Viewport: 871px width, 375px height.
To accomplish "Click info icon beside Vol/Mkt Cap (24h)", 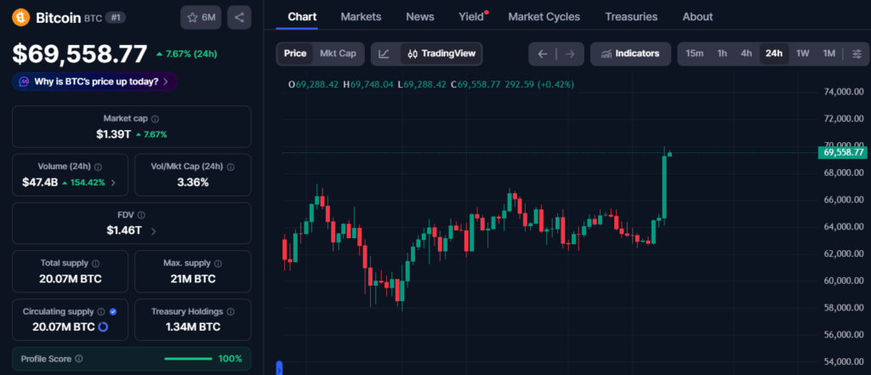I will 231,167.
